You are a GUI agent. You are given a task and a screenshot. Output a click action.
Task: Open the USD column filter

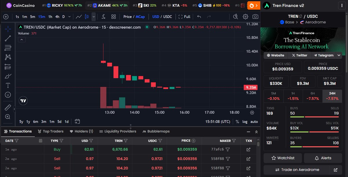coord(91,141)
